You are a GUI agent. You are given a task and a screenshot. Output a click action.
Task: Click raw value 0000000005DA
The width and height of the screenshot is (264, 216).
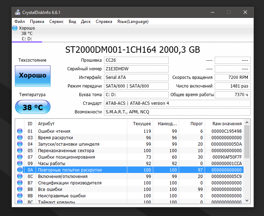(227, 144)
